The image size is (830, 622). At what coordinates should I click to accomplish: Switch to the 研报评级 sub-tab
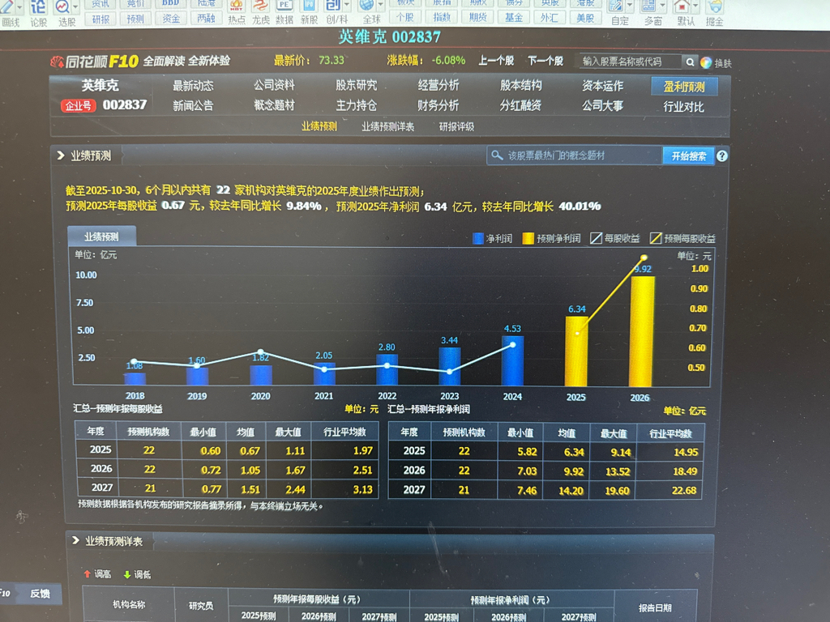(457, 127)
